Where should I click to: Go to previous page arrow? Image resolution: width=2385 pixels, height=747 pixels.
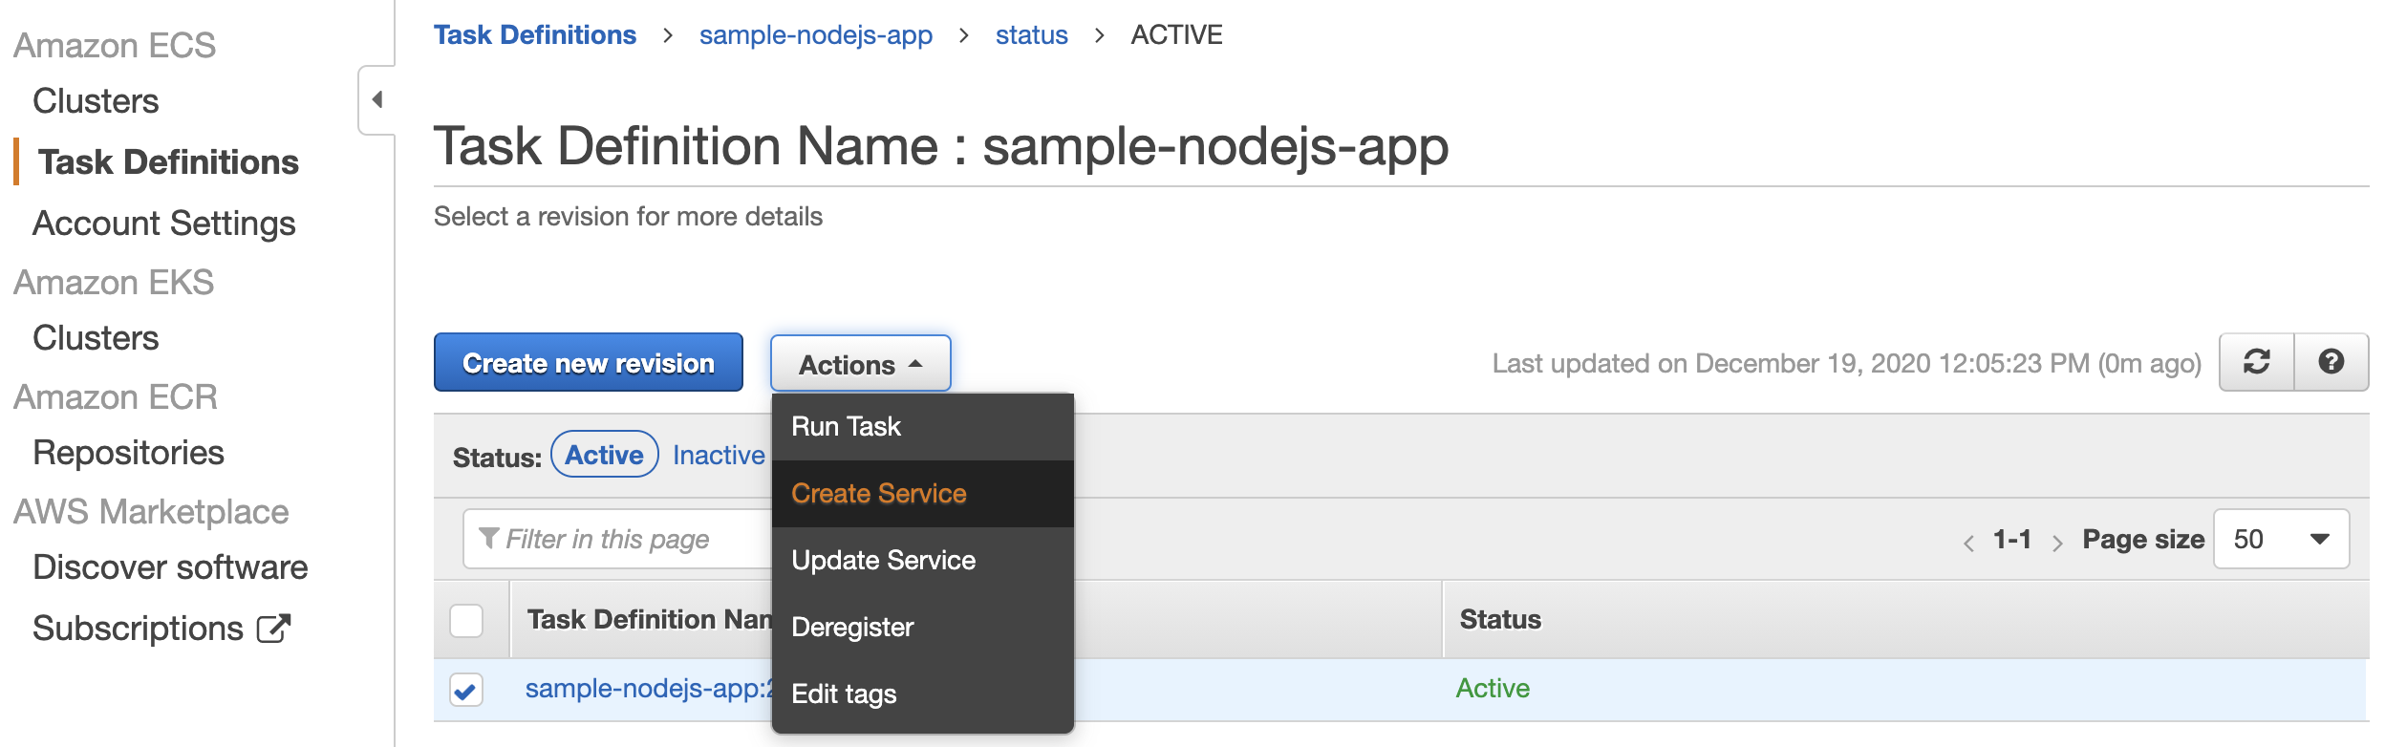1968,543
